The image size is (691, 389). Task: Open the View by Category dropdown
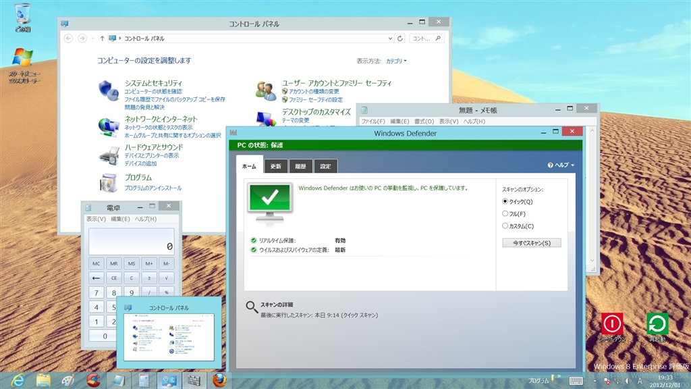coord(396,61)
